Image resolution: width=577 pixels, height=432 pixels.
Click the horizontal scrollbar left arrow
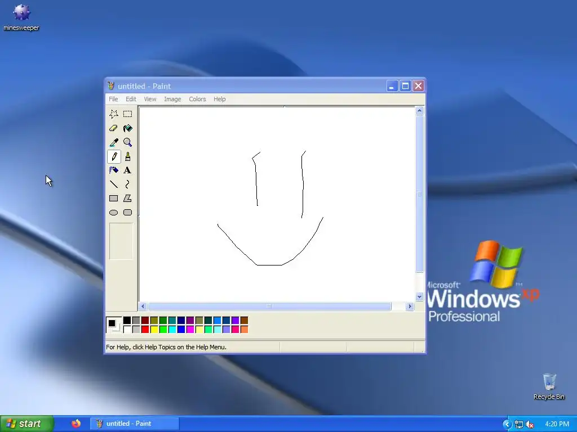tap(143, 307)
